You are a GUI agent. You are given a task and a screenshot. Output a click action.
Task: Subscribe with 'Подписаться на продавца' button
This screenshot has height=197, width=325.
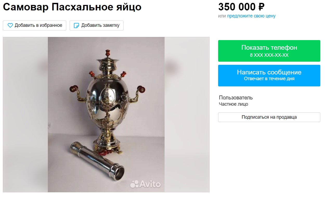[x=269, y=117]
